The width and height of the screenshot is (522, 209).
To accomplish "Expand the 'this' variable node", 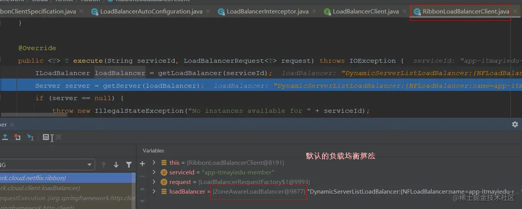I will 154,162.
